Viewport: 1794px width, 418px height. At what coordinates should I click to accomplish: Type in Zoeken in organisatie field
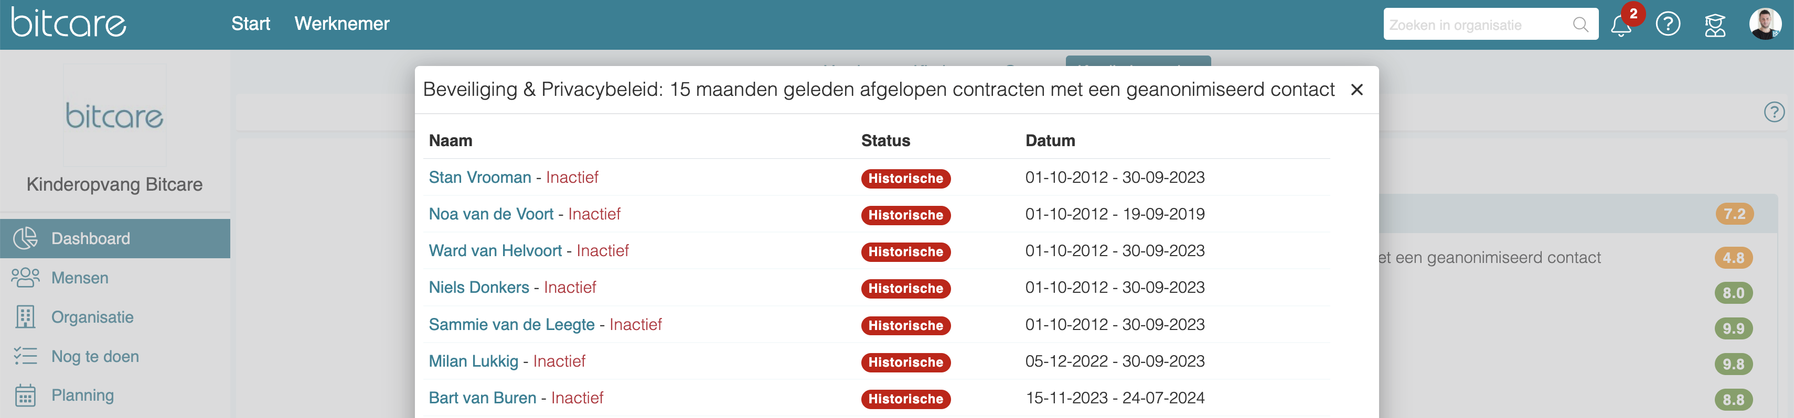(1477, 25)
